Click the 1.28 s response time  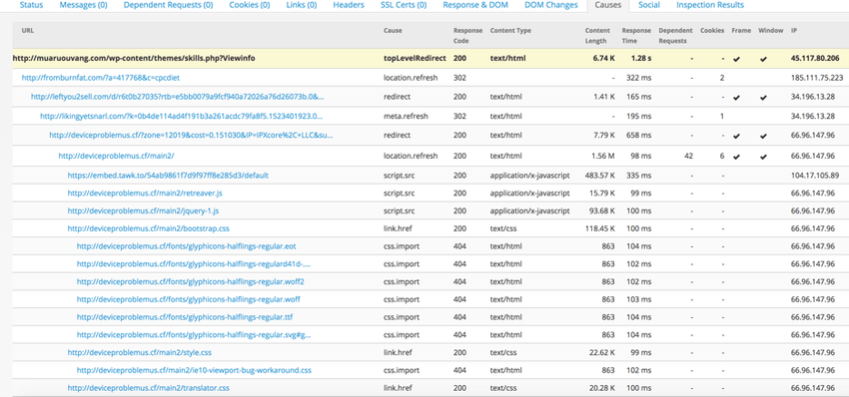click(x=641, y=59)
